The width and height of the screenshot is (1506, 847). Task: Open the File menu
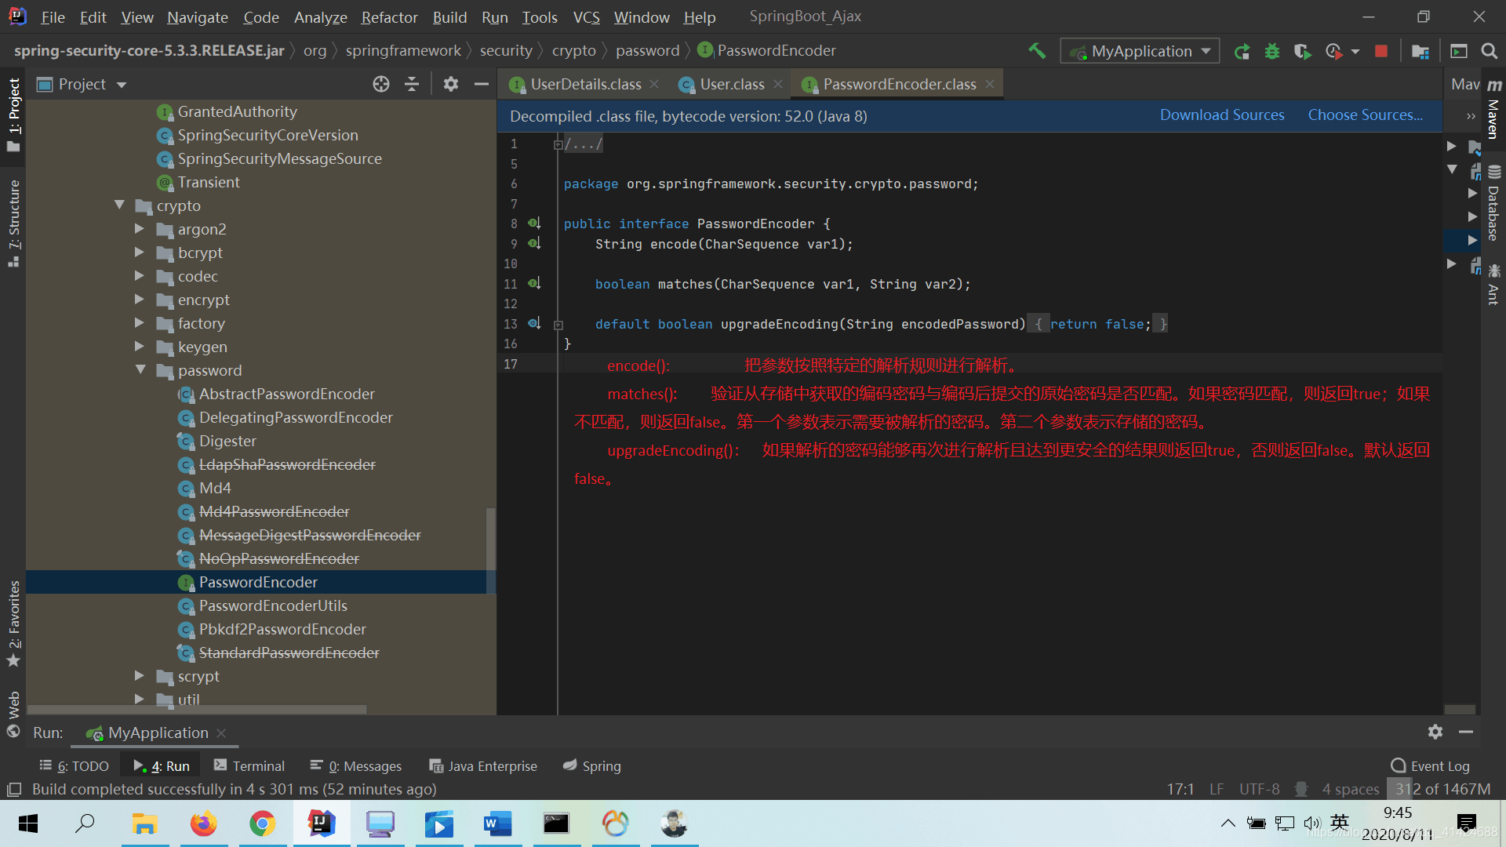tap(53, 17)
